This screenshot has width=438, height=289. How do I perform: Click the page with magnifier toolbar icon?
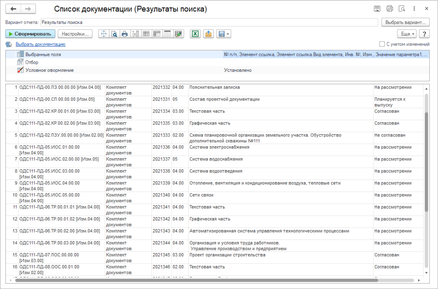(114, 34)
